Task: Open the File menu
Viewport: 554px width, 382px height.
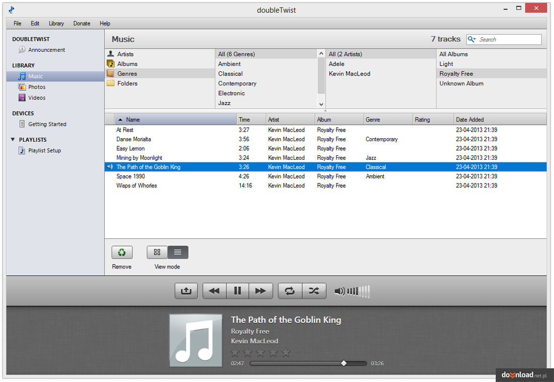Action: (17, 23)
